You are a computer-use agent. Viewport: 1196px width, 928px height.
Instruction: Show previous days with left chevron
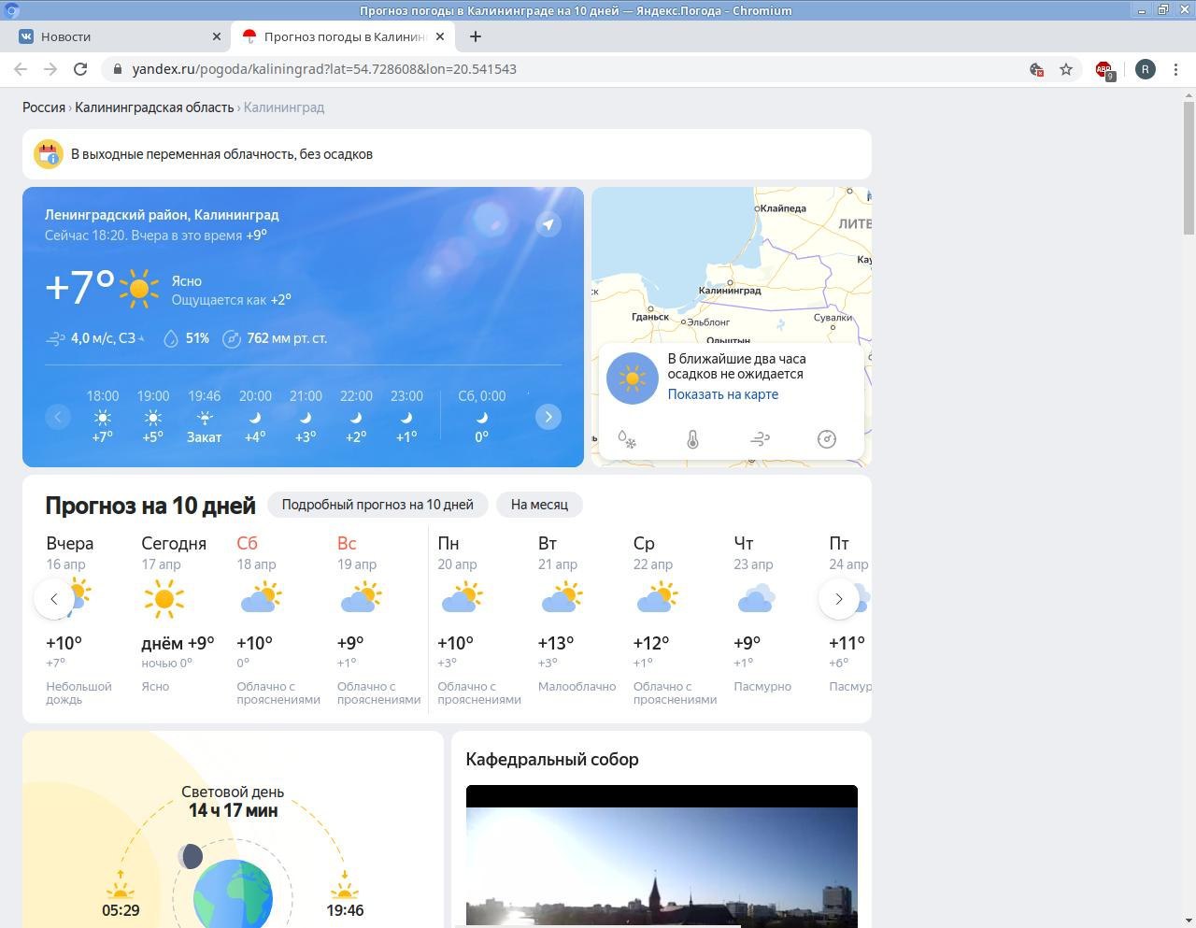[x=54, y=599]
